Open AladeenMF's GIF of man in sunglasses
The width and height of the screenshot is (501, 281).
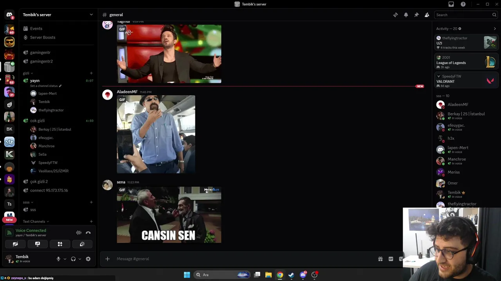[156, 134]
